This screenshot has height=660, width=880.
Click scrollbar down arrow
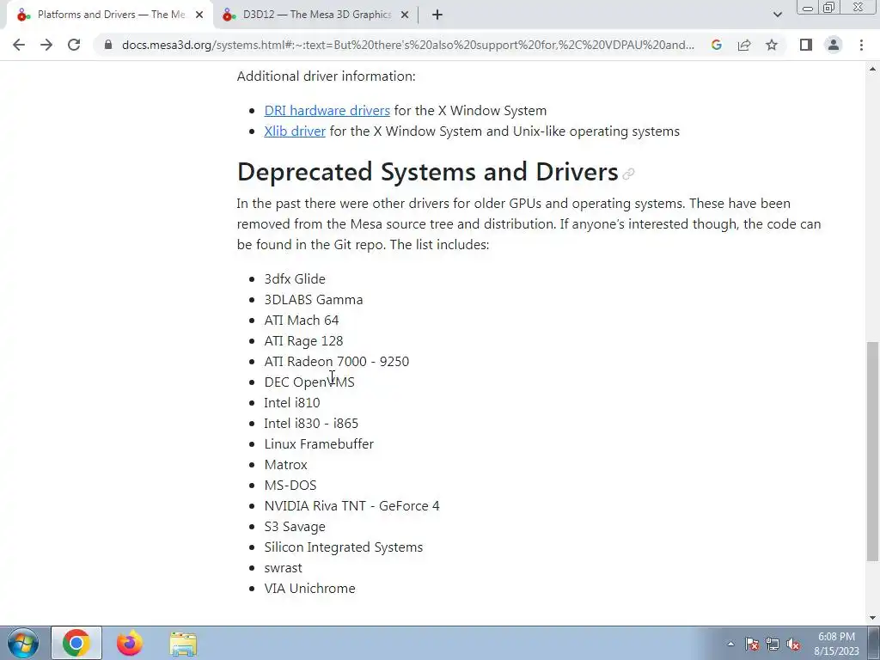pyautogui.click(x=872, y=618)
